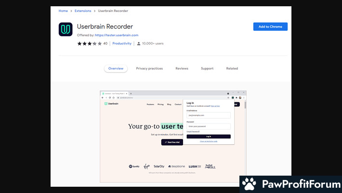Click the star rating icons
The width and height of the screenshot is (342, 193).
click(90, 43)
